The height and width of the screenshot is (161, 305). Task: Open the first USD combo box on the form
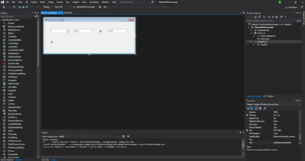point(92,31)
